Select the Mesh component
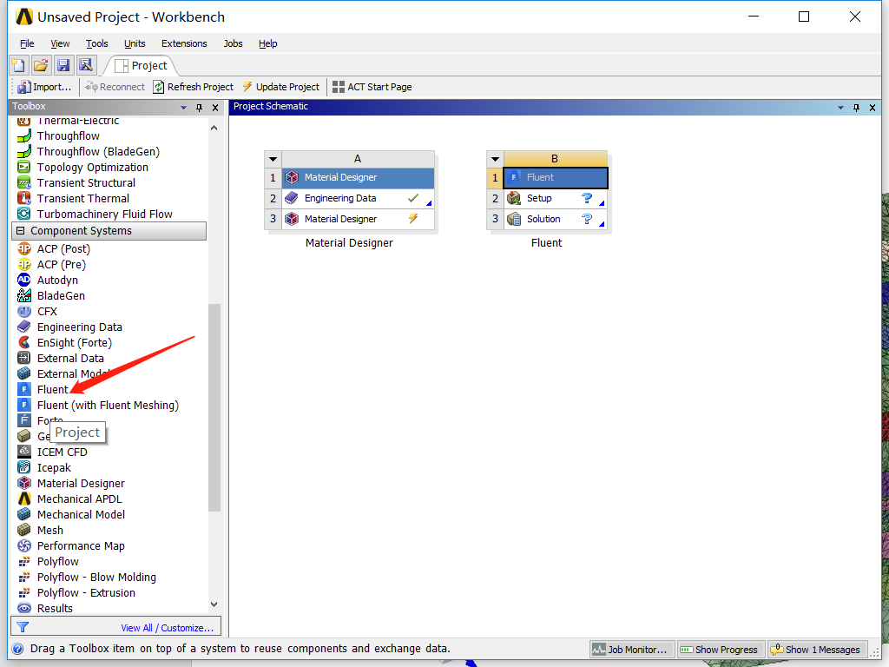The image size is (889, 667). point(49,531)
